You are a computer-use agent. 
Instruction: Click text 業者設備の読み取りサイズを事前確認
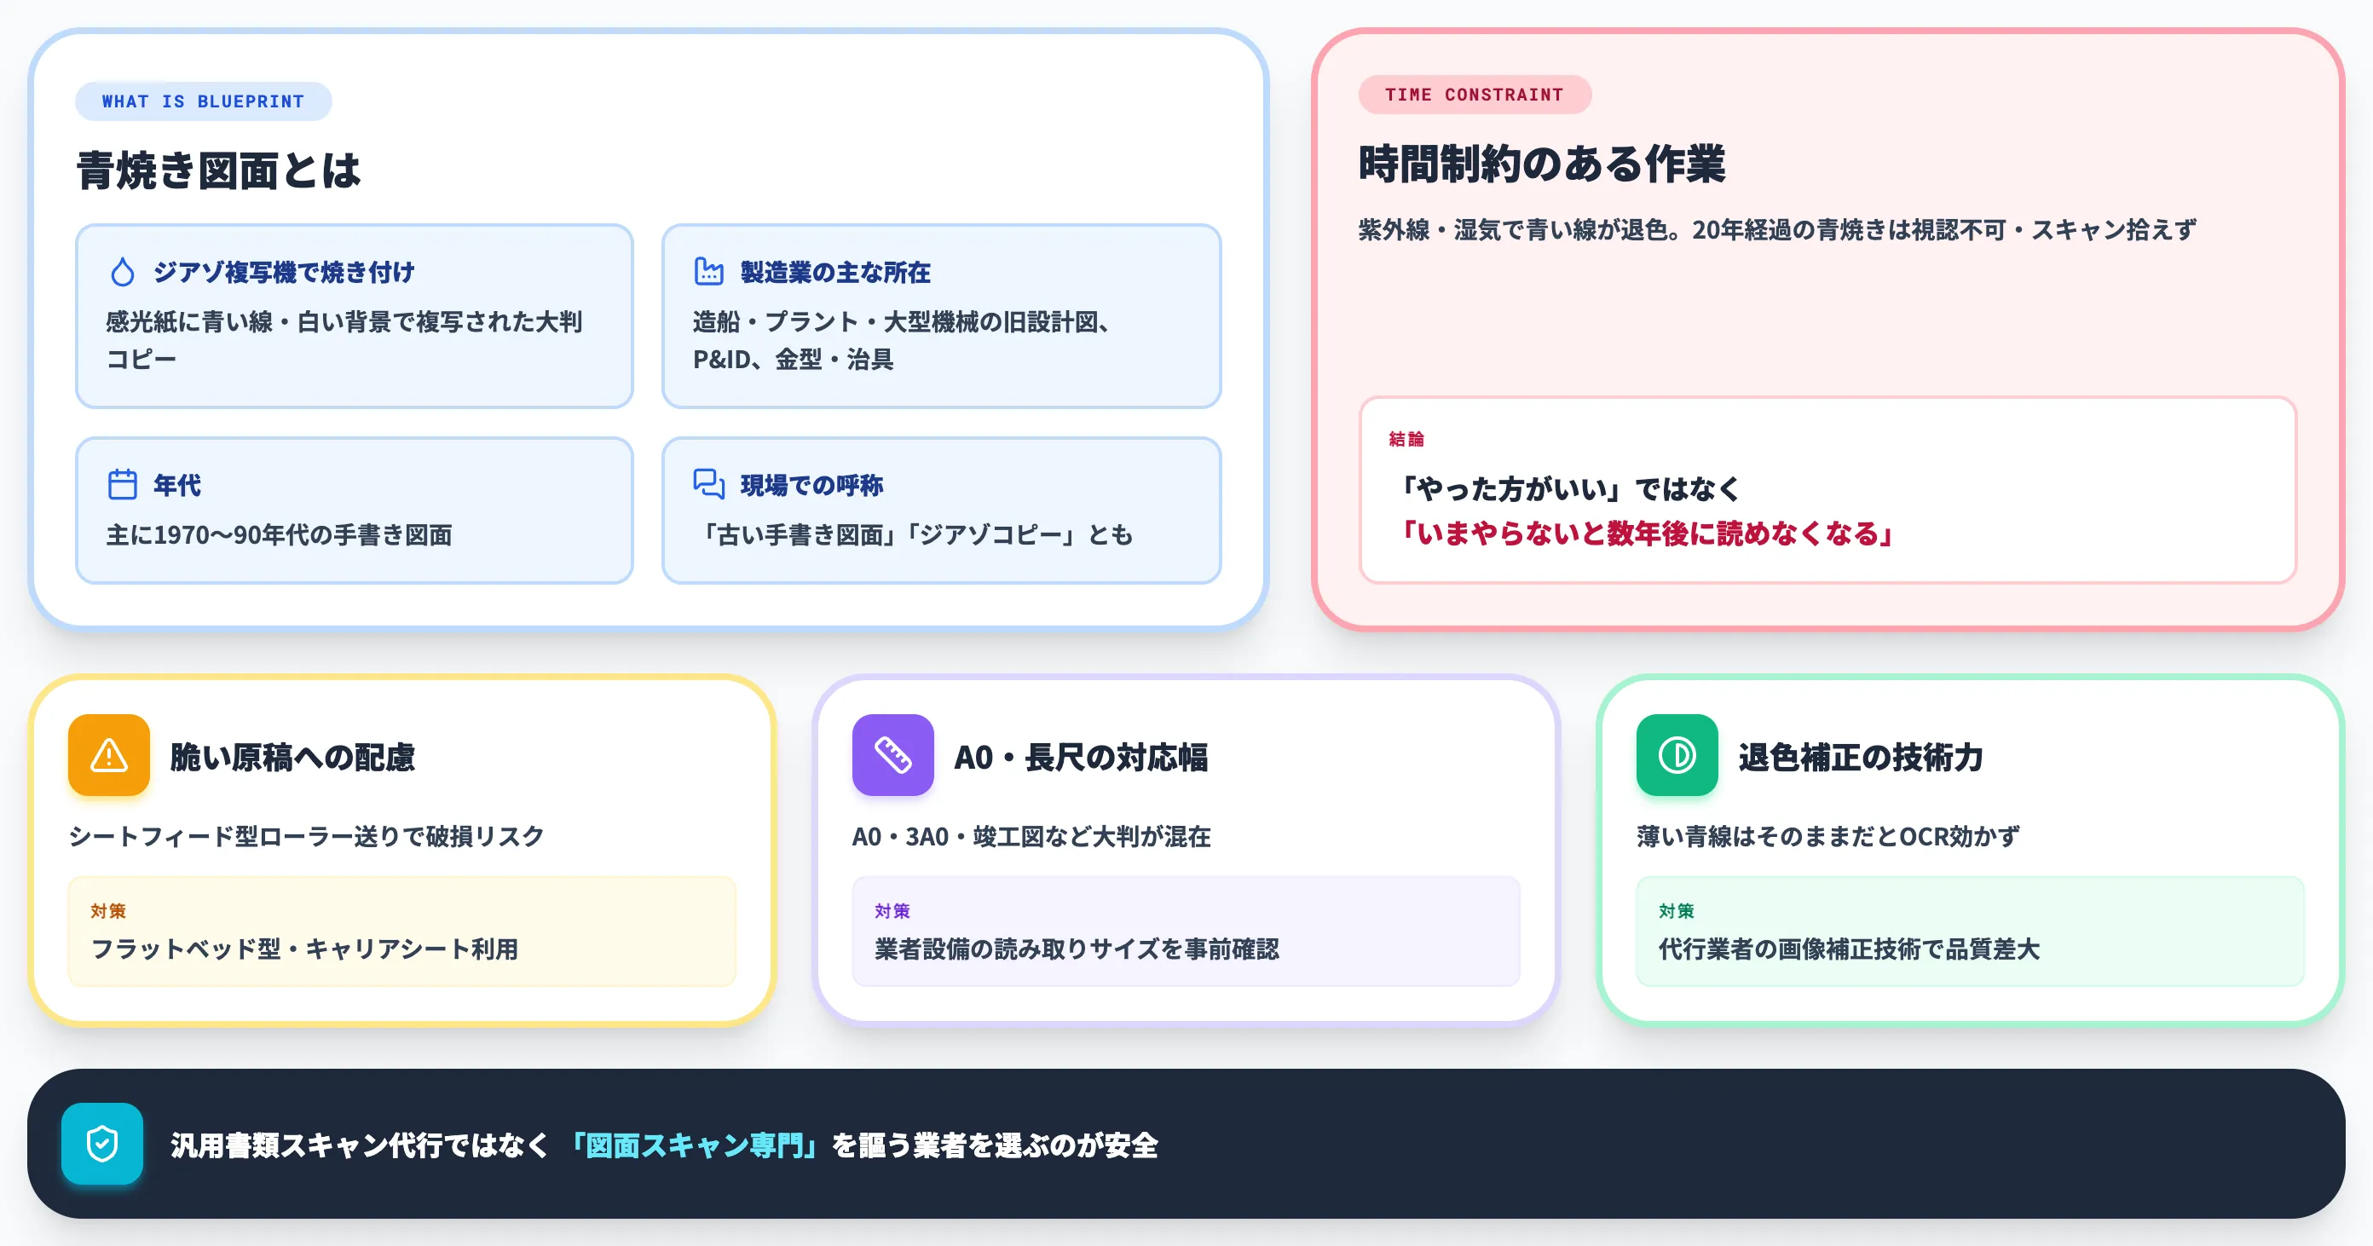(1077, 949)
